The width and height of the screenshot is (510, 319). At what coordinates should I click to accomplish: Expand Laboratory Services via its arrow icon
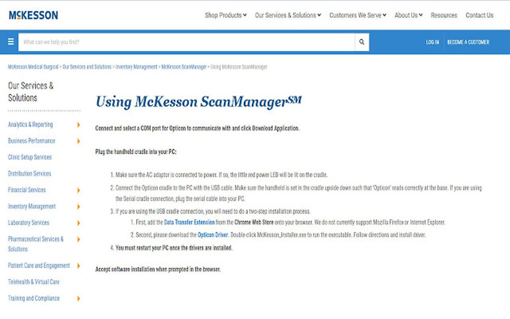(78, 222)
